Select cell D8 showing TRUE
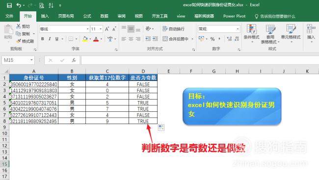 [143, 121]
